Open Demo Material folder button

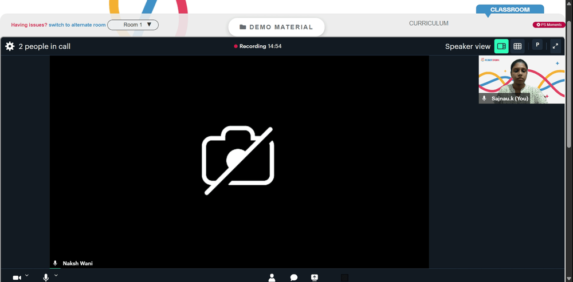[x=276, y=27]
